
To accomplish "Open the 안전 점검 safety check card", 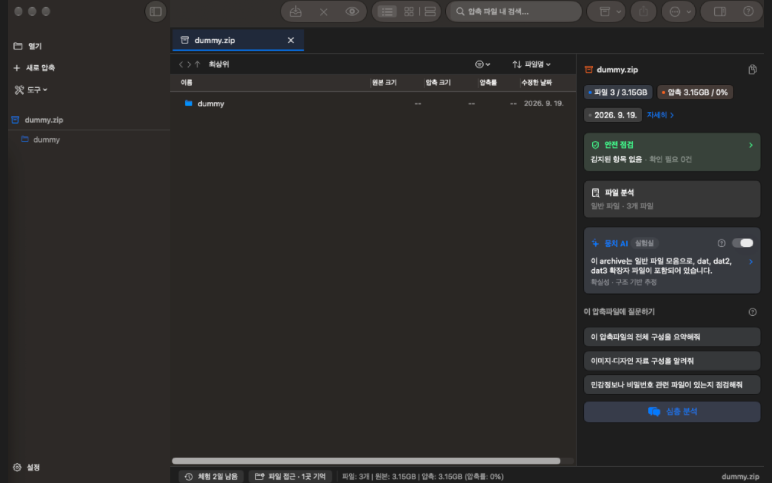I will click(x=672, y=152).
